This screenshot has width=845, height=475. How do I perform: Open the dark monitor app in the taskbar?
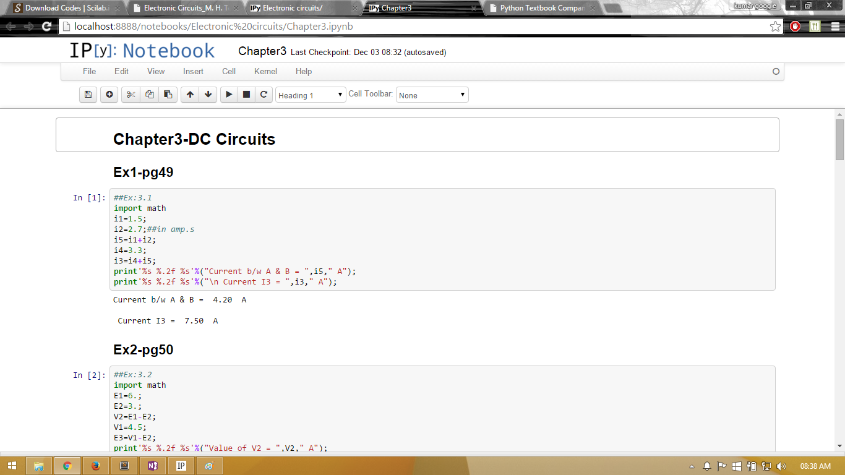pyautogui.click(x=124, y=466)
